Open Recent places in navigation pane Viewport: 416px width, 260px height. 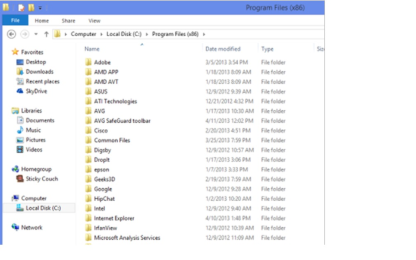pos(42,81)
